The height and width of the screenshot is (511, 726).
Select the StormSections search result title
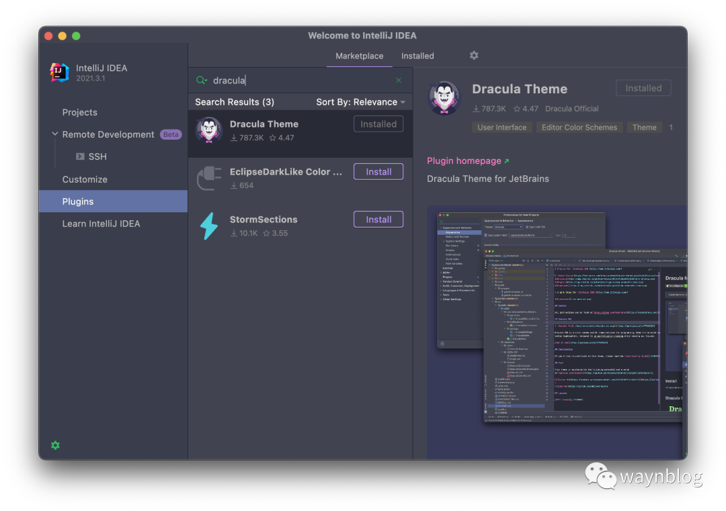click(x=264, y=220)
